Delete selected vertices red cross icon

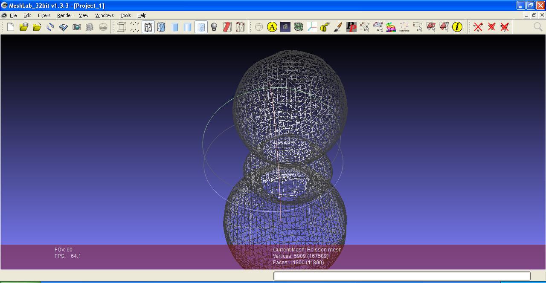(x=478, y=27)
